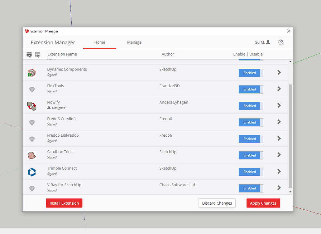Click the scrollbar up arrow

[290, 61]
